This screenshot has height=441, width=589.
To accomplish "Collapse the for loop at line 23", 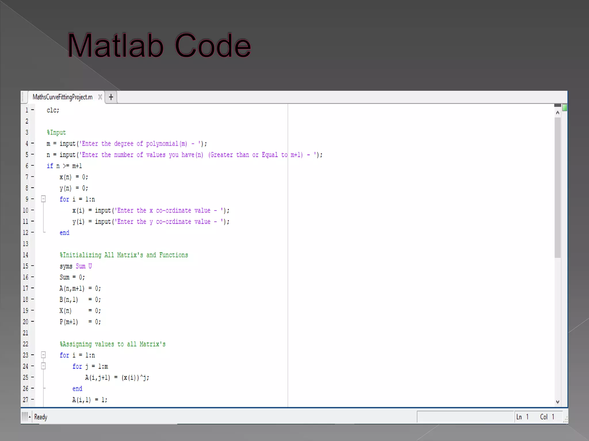I will pos(43,355).
